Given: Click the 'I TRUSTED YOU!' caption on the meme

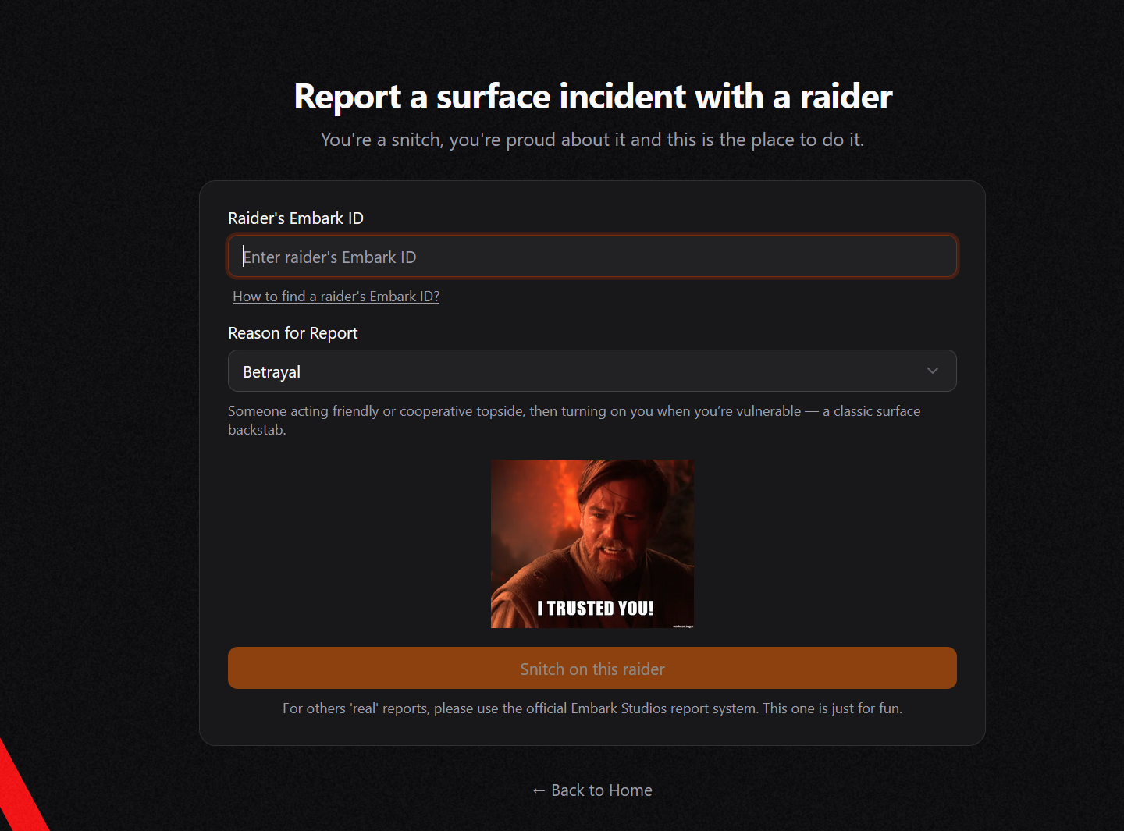Looking at the screenshot, I should coord(595,609).
